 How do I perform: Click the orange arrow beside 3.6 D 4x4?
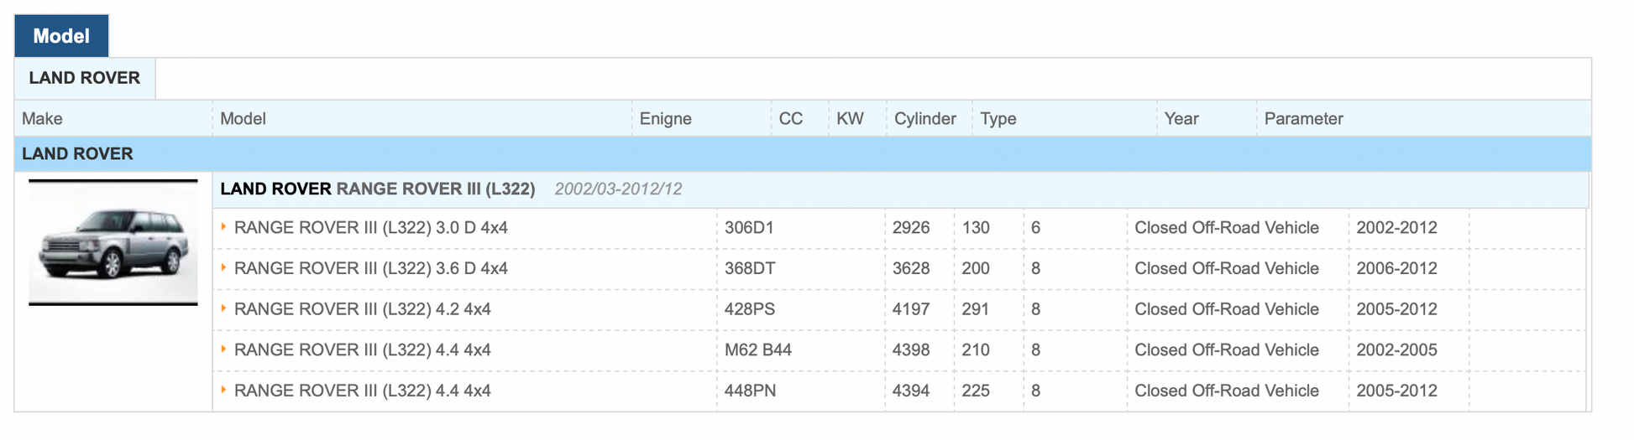(x=223, y=268)
